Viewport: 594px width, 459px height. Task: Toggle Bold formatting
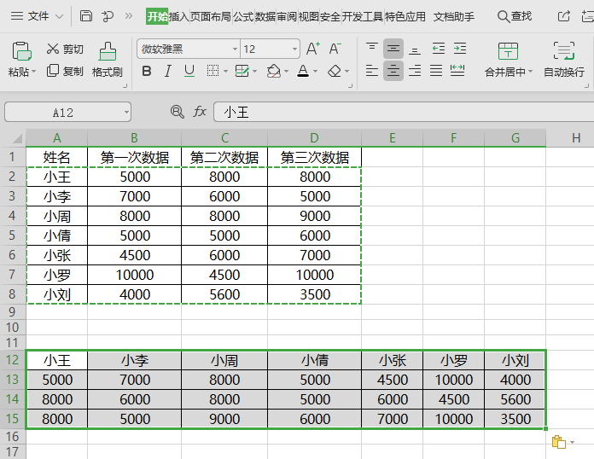(x=147, y=71)
